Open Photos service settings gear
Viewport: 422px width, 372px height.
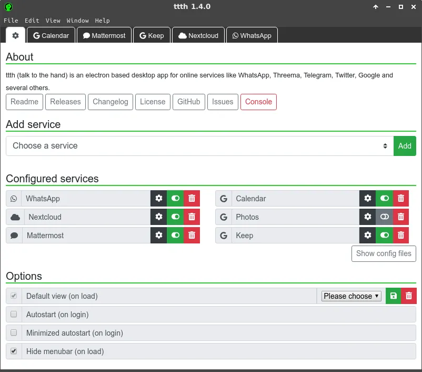tap(368, 217)
